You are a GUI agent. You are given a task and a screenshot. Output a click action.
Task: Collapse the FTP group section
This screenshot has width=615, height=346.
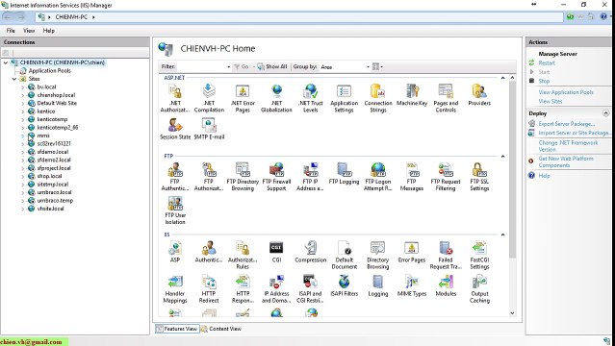(x=502, y=156)
